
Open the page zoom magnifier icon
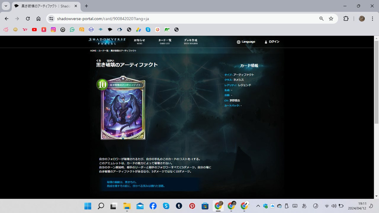coord(321,19)
